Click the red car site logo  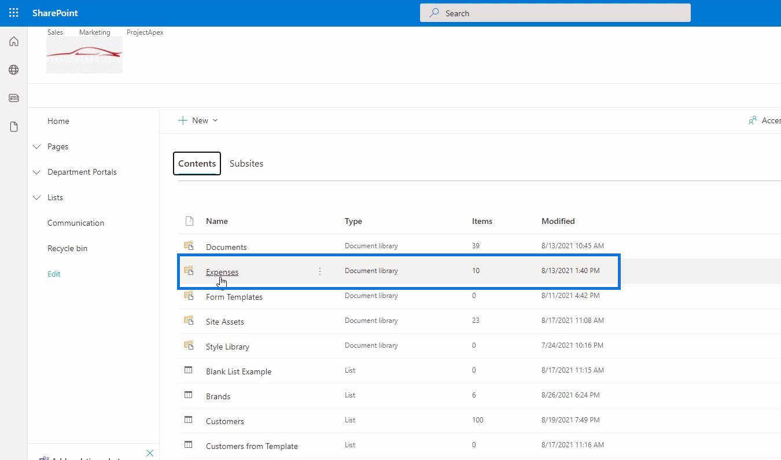[84, 55]
